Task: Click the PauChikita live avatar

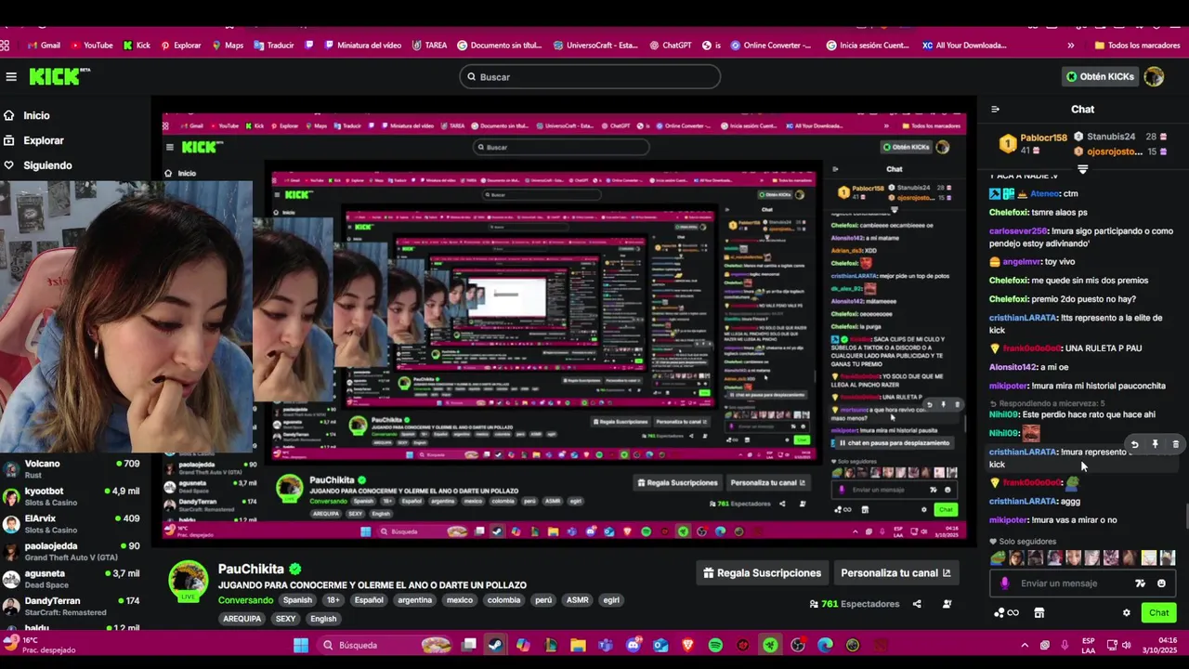Action: click(189, 582)
